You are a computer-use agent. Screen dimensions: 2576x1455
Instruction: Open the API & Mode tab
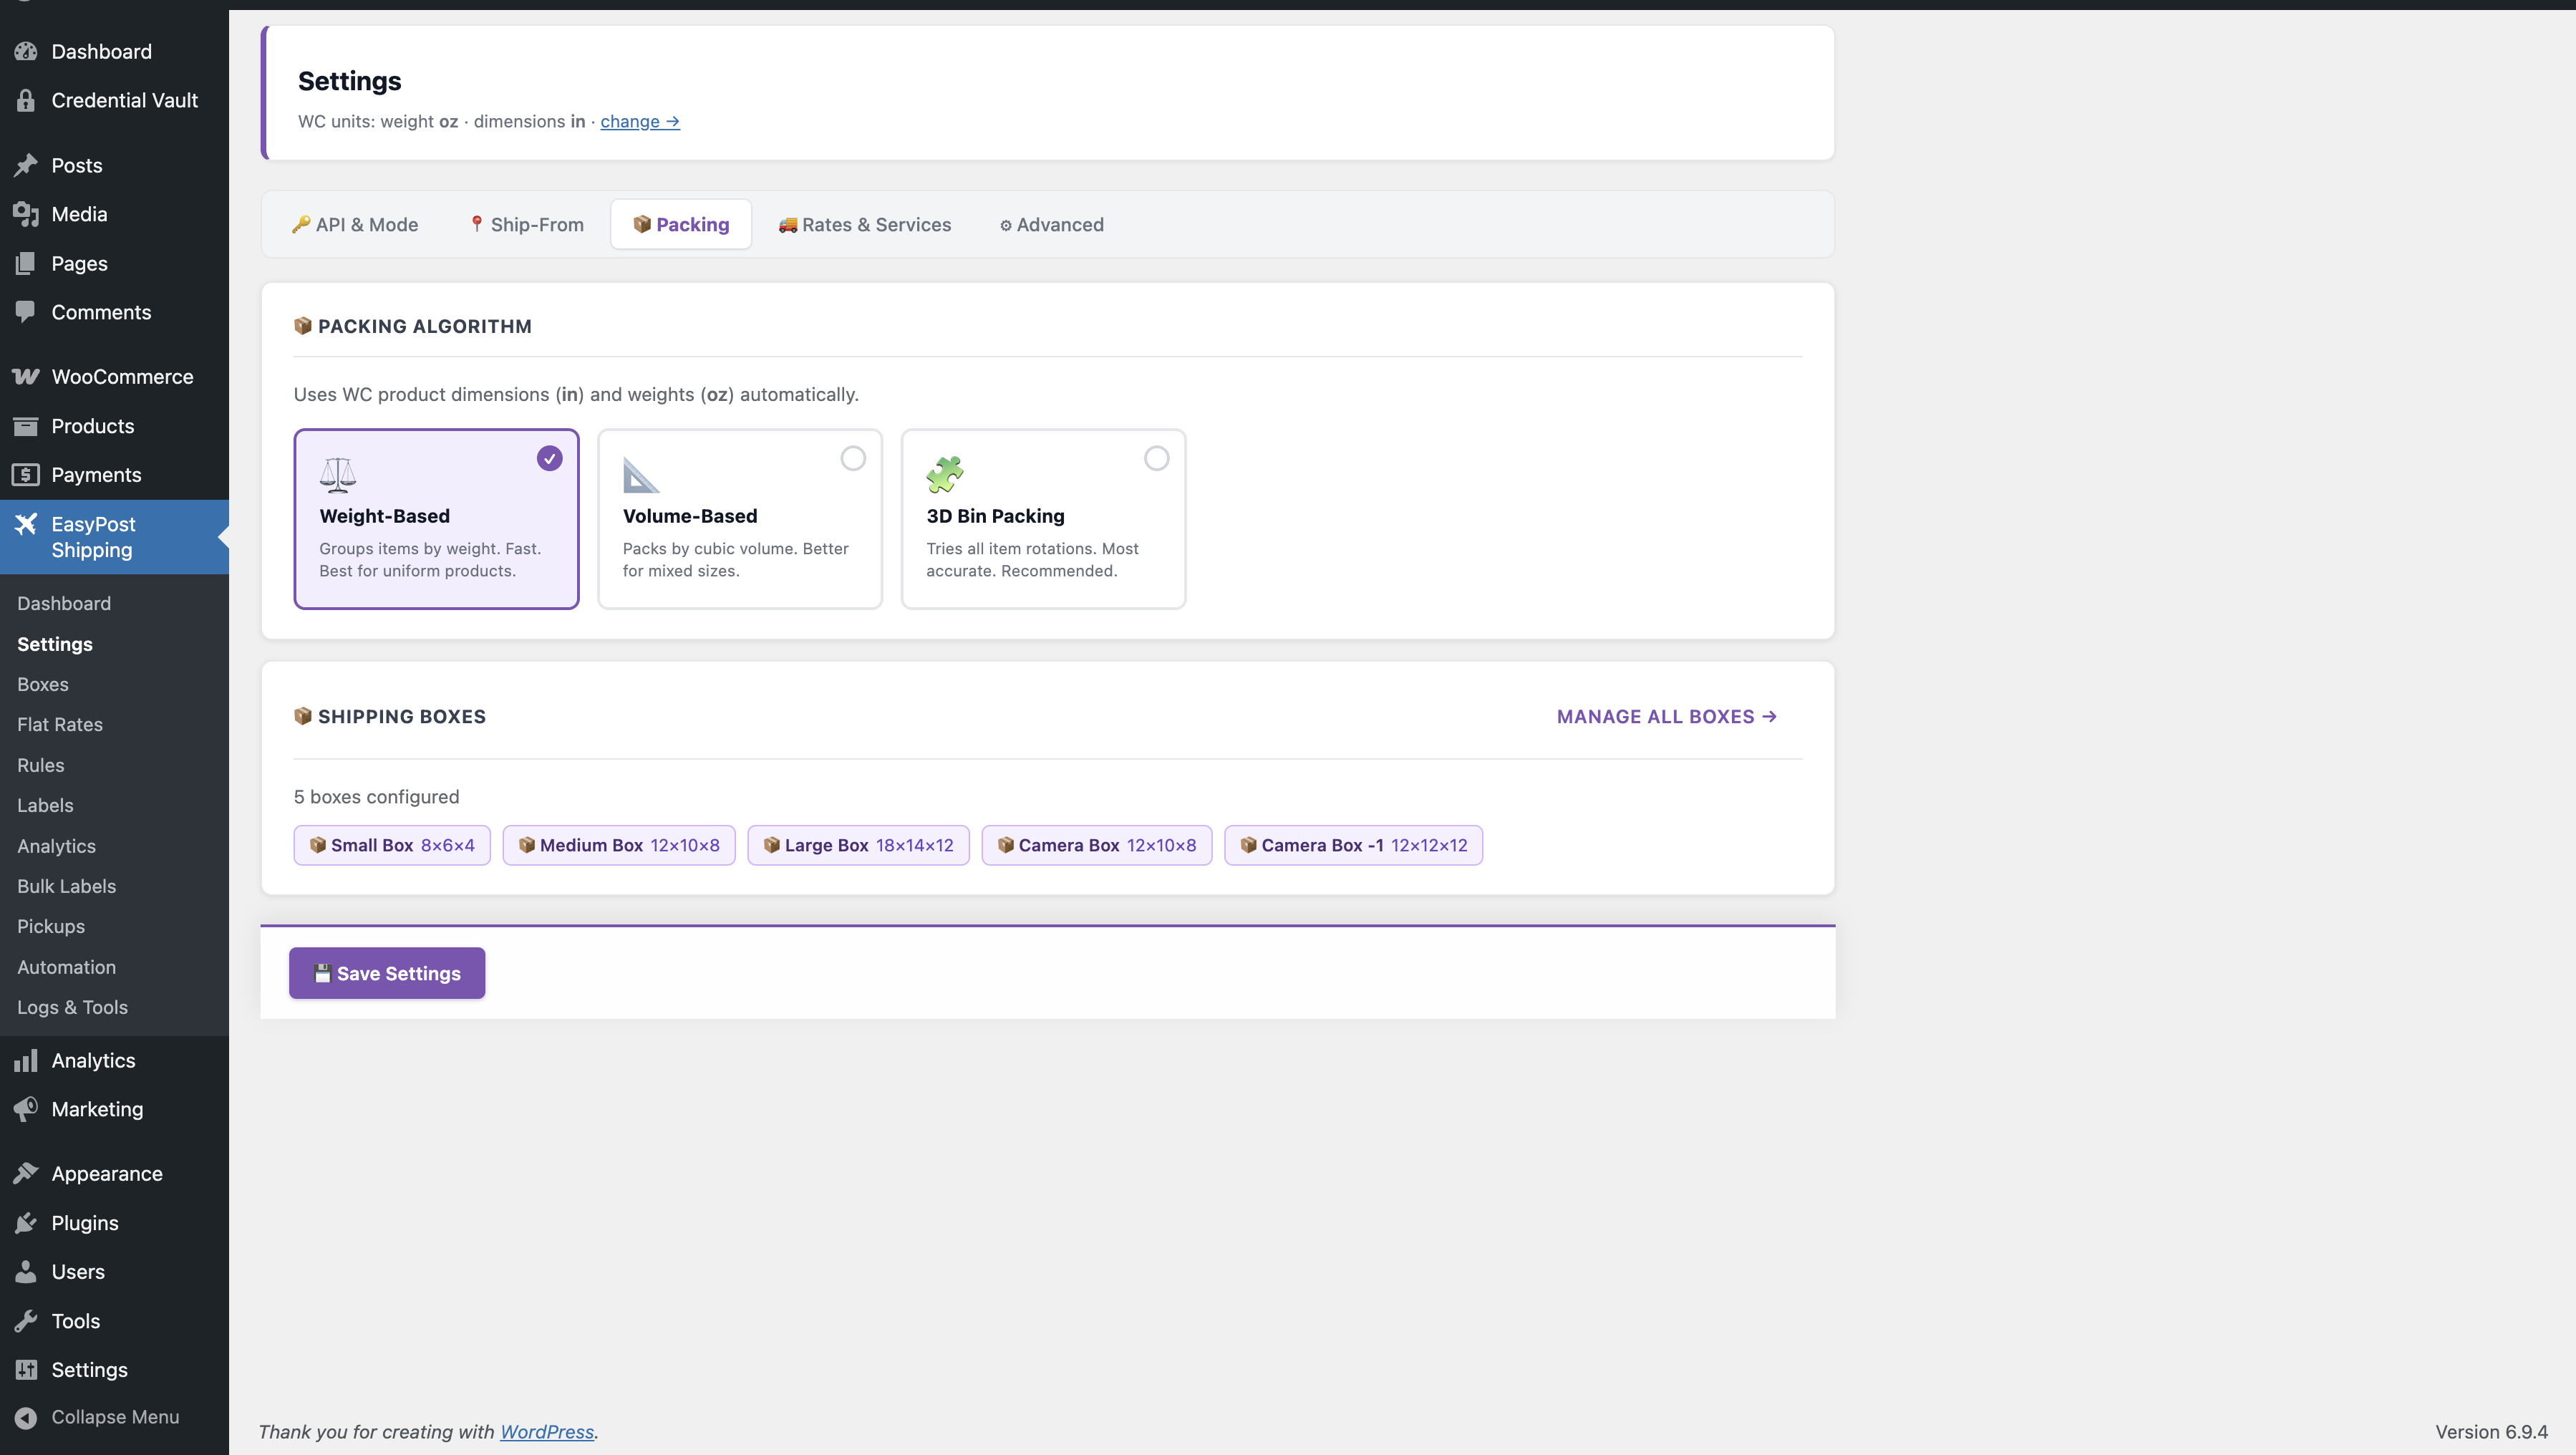[355, 224]
